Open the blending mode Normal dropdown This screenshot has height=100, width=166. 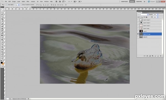(143, 15)
